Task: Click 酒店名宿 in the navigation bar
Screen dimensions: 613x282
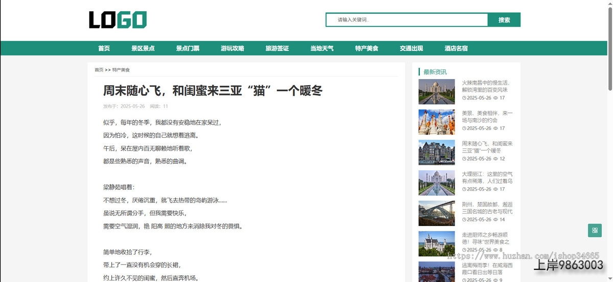Action: tap(456, 48)
